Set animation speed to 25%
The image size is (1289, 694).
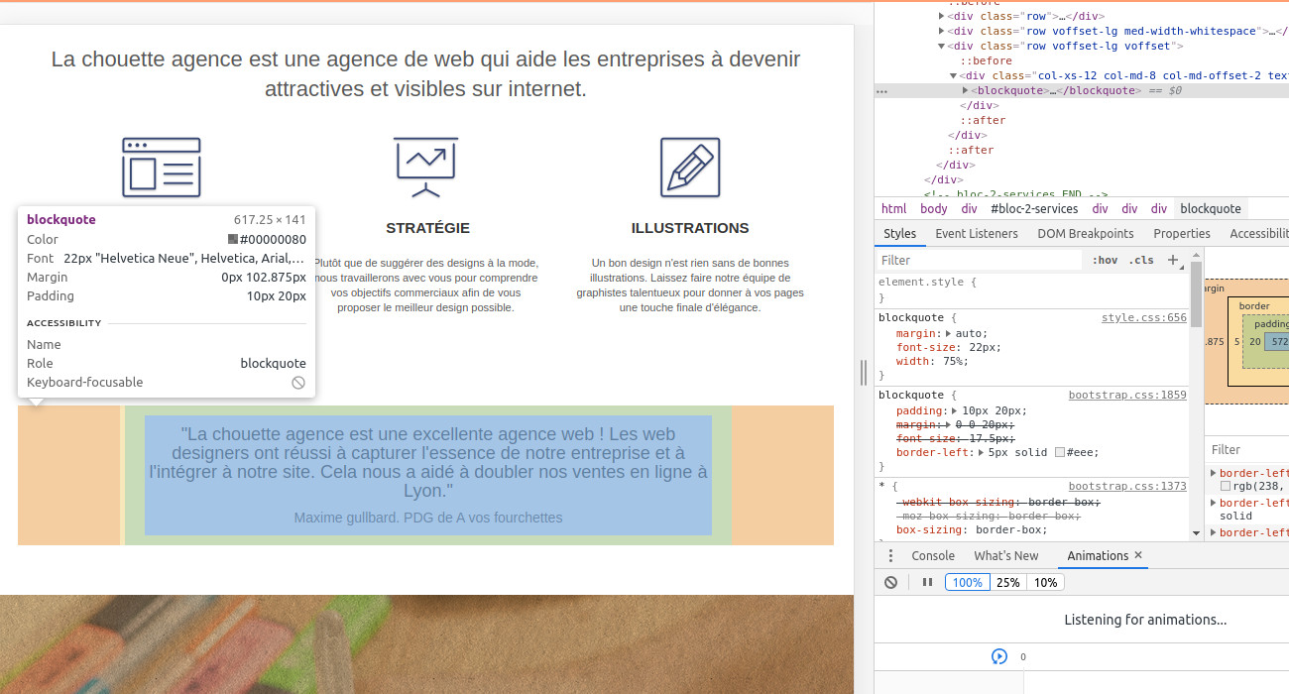1007,582
